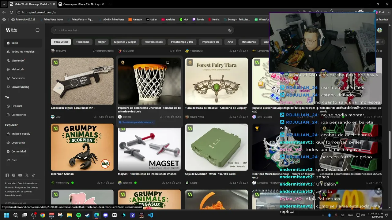
Task: Open CyberBrick in the sidebar
Action: coord(23,143)
